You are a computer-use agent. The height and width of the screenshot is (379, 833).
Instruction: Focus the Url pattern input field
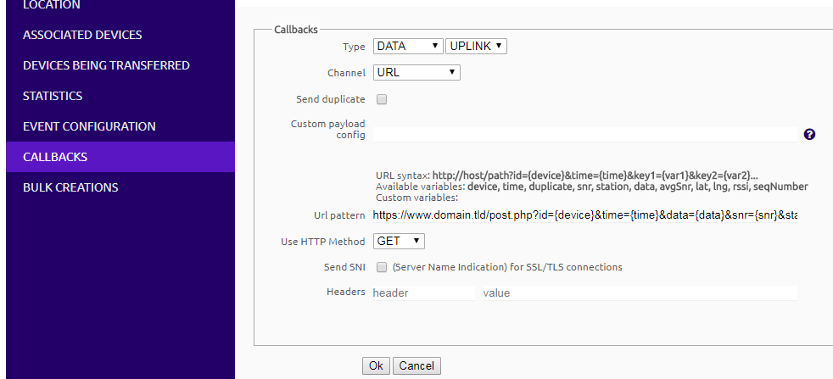(x=585, y=215)
